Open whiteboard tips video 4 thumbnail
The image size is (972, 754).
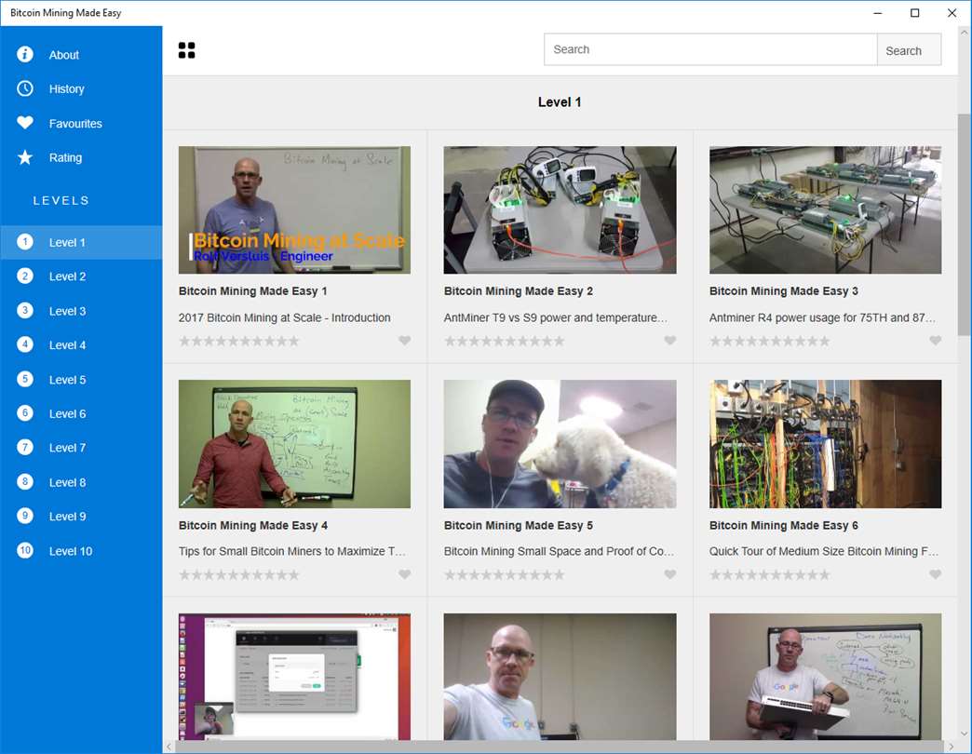pyautogui.click(x=294, y=444)
